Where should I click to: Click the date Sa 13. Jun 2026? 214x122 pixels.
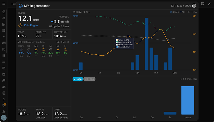[181, 6]
